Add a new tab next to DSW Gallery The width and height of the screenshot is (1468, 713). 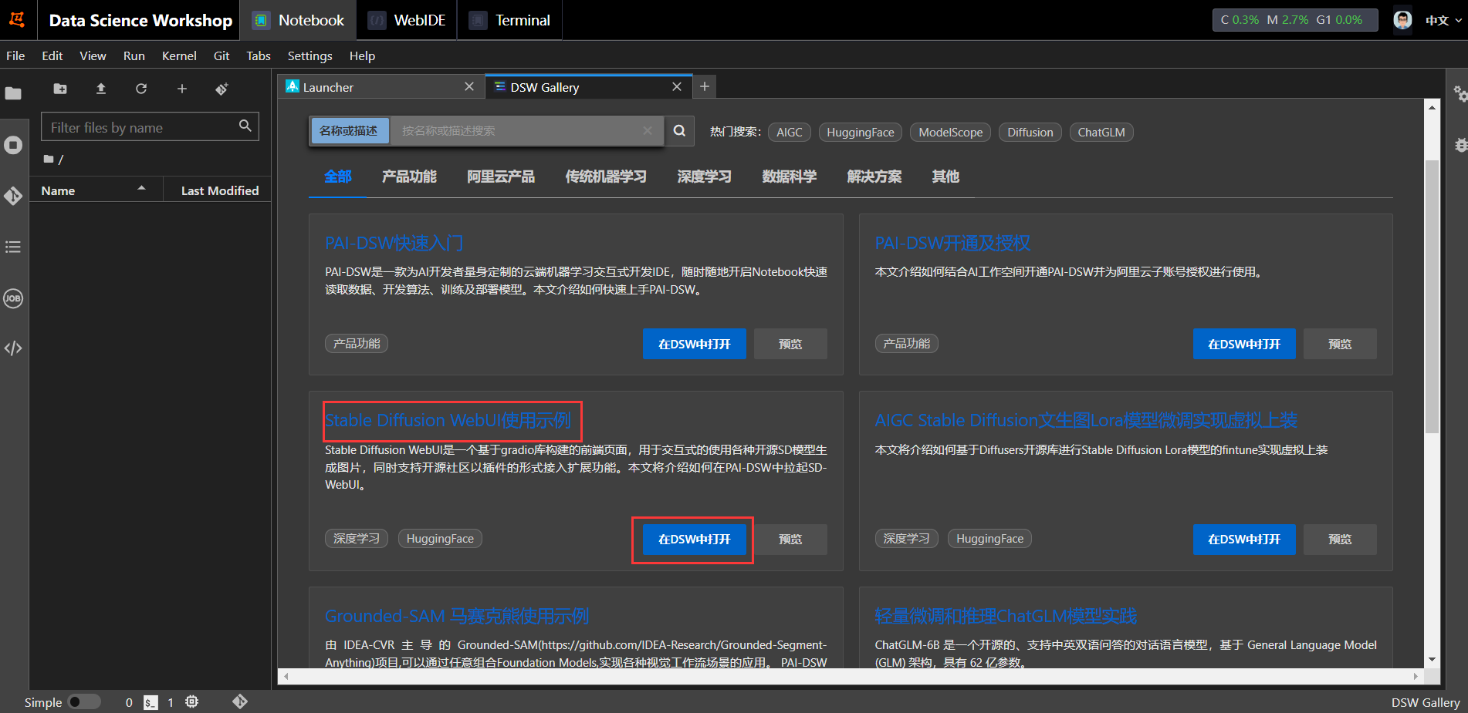705,87
